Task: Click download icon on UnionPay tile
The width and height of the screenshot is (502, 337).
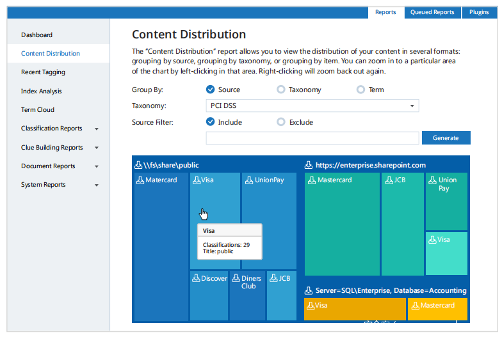Action: click(250, 180)
